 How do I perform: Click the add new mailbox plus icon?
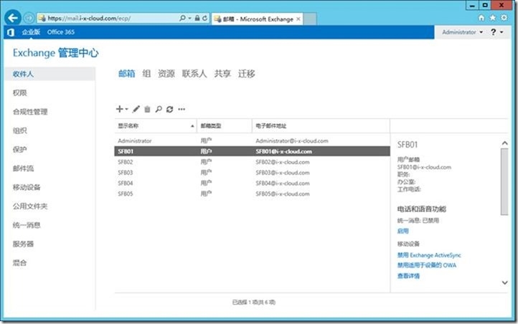[x=120, y=109]
